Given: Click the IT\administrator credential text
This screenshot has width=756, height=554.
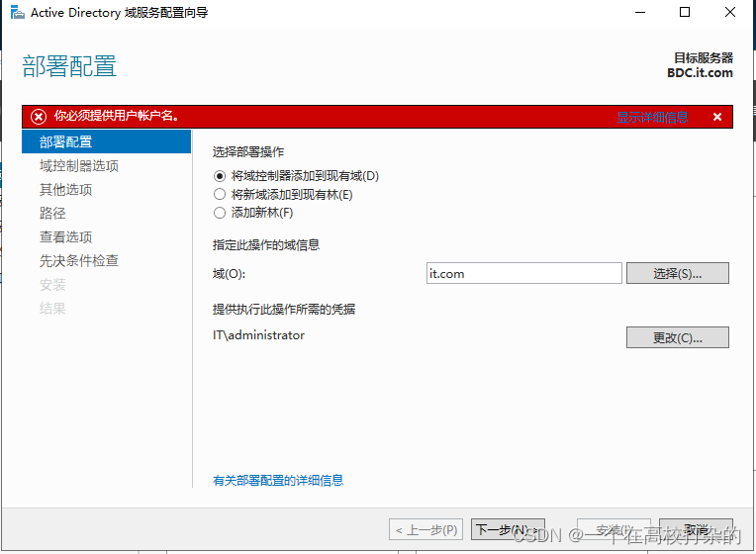Looking at the screenshot, I should 259,335.
